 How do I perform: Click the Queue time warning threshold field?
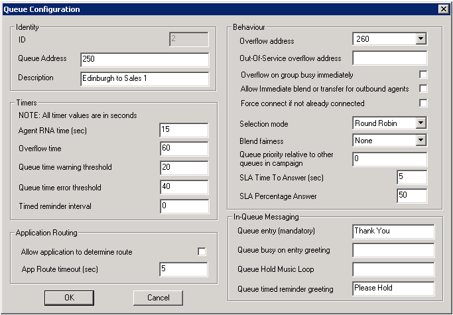184,168
